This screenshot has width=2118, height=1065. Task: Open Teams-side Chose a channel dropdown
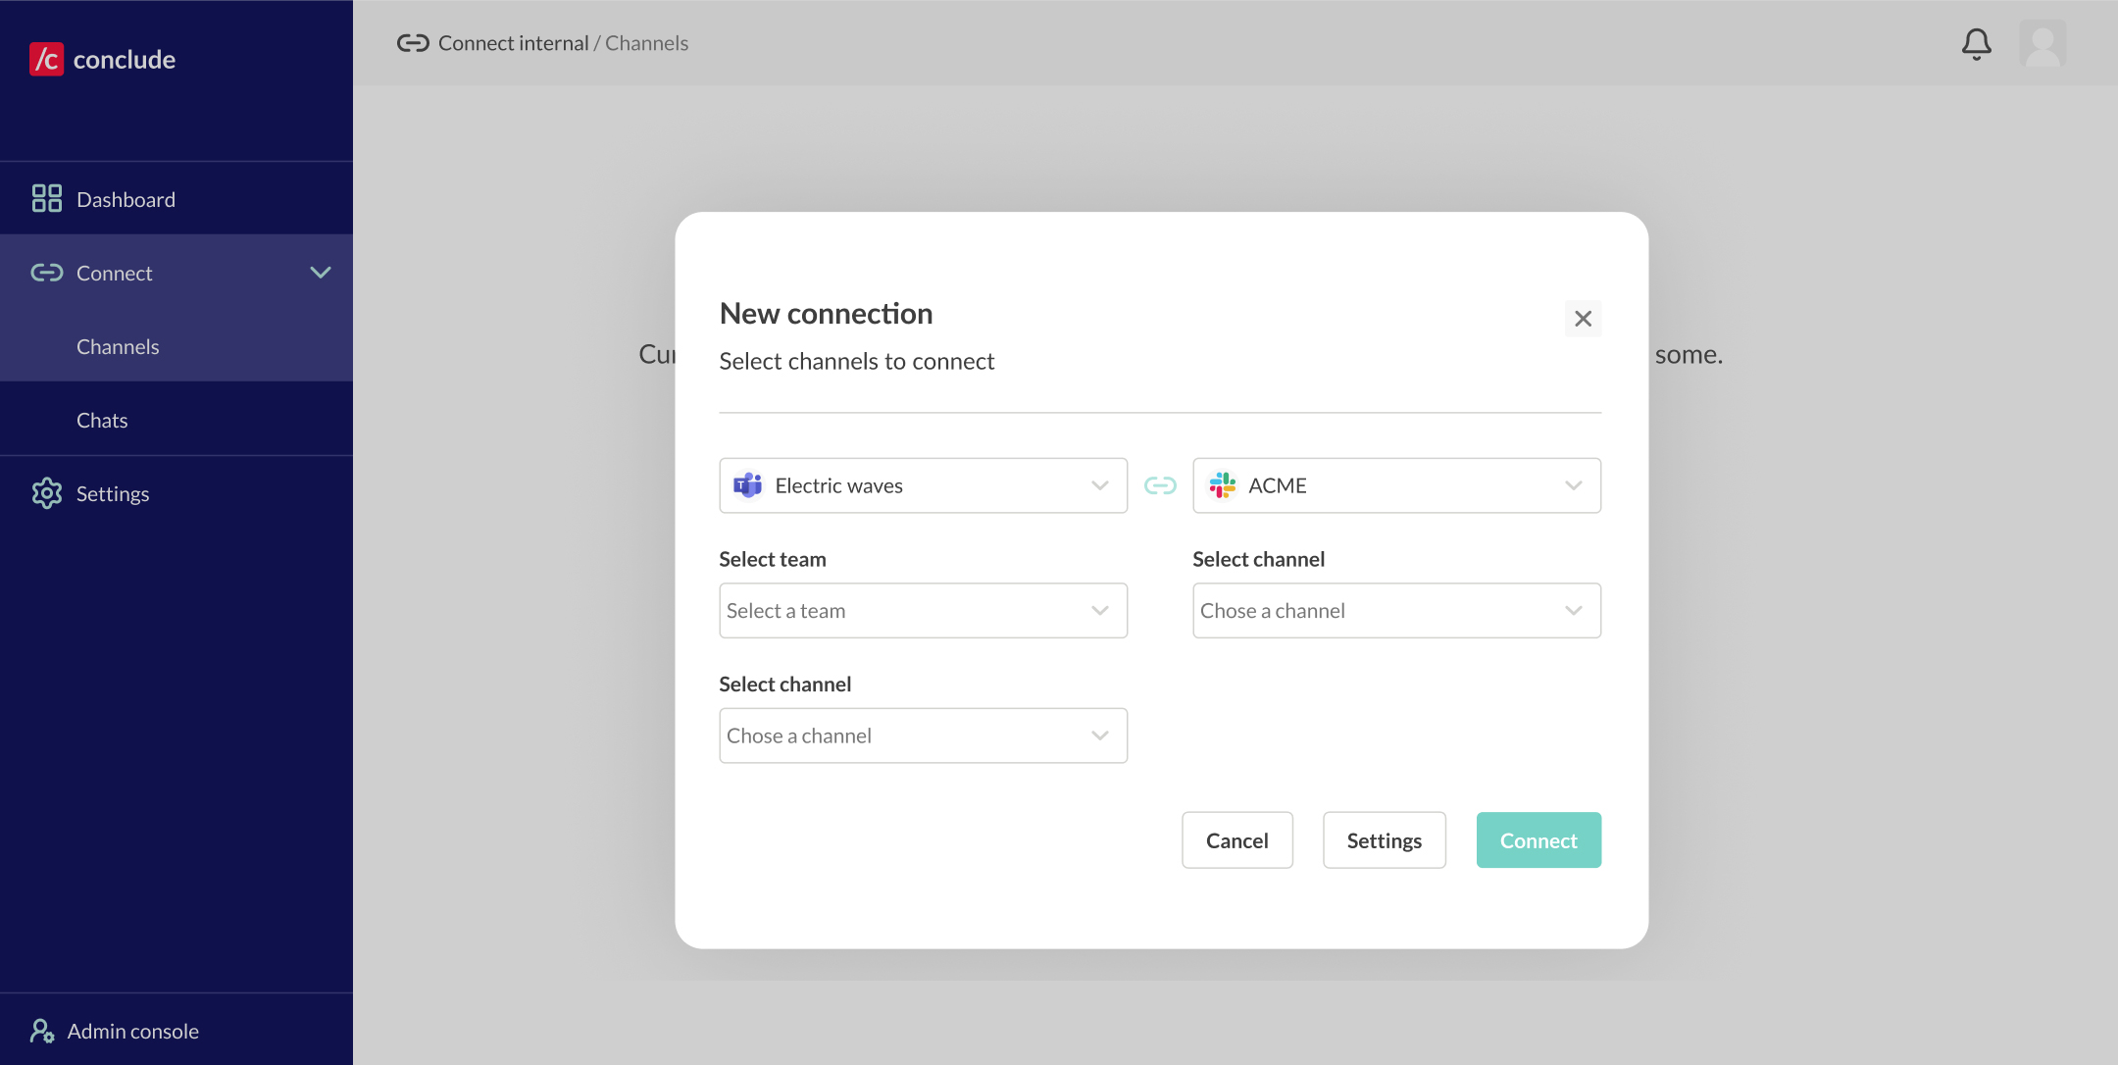tap(923, 735)
